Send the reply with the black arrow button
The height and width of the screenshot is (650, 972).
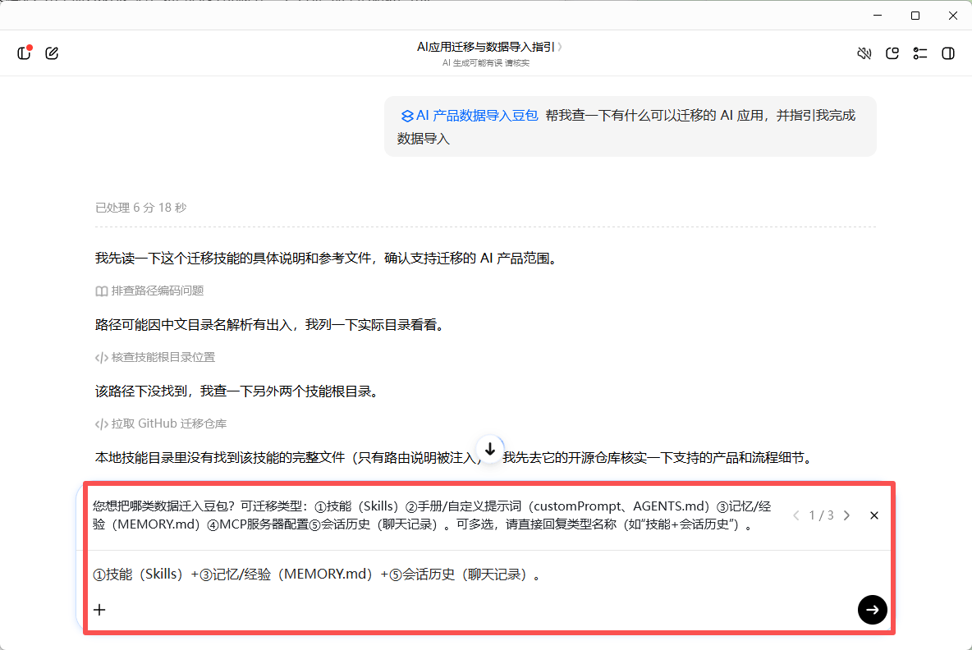pos(872,610)
